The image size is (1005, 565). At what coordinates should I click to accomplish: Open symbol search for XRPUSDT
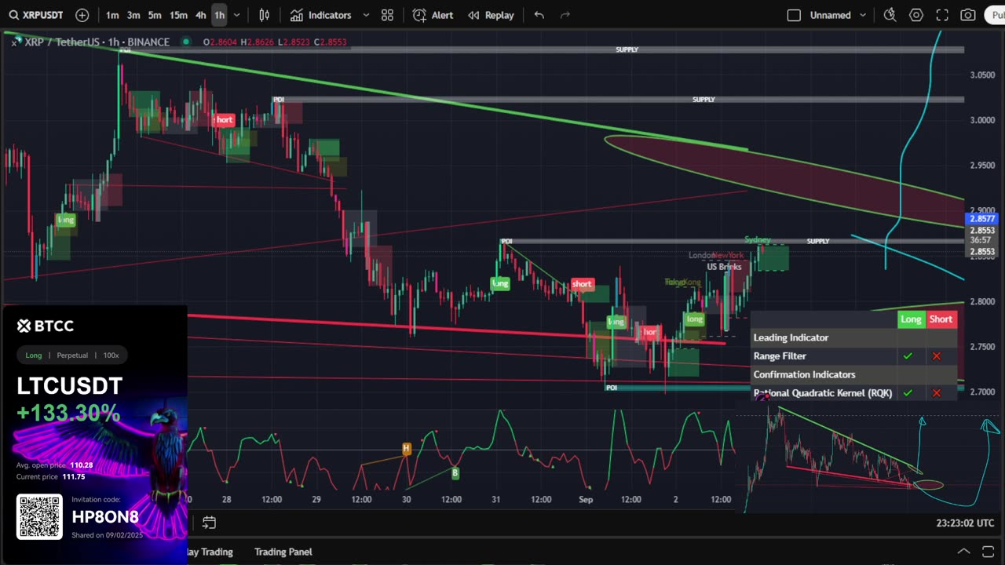coord(38,15)
